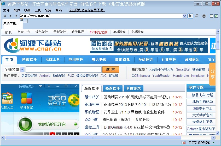Open the 收藏 menu

coord(27,10)
